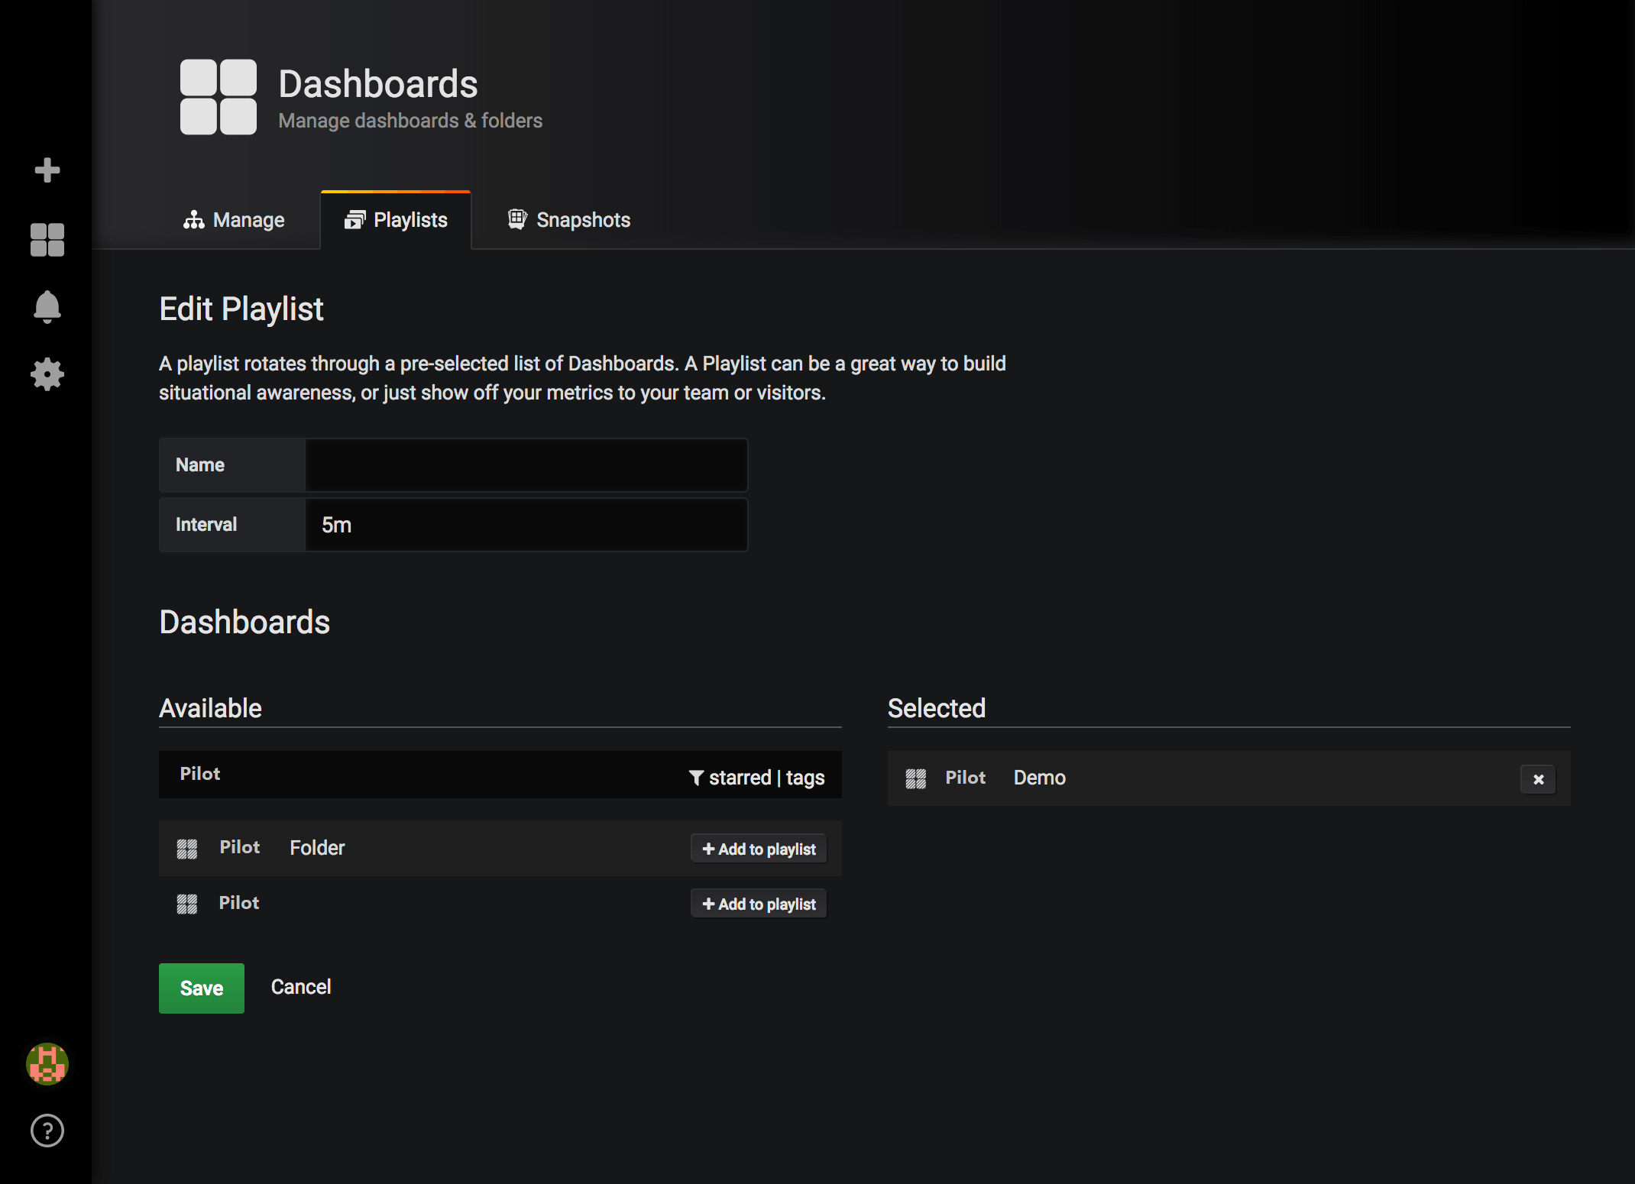Cancel playlist editing

(301, 987)
